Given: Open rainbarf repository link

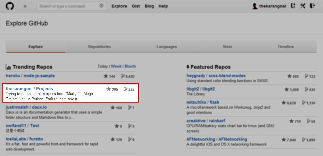Looking at the screenshot, I should pos(217,121).
